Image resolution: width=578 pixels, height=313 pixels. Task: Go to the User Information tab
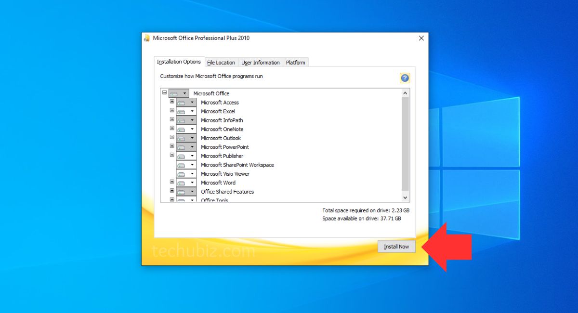(x=261, y=63)
